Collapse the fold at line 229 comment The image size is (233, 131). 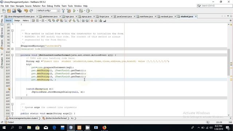click(12, 104)
